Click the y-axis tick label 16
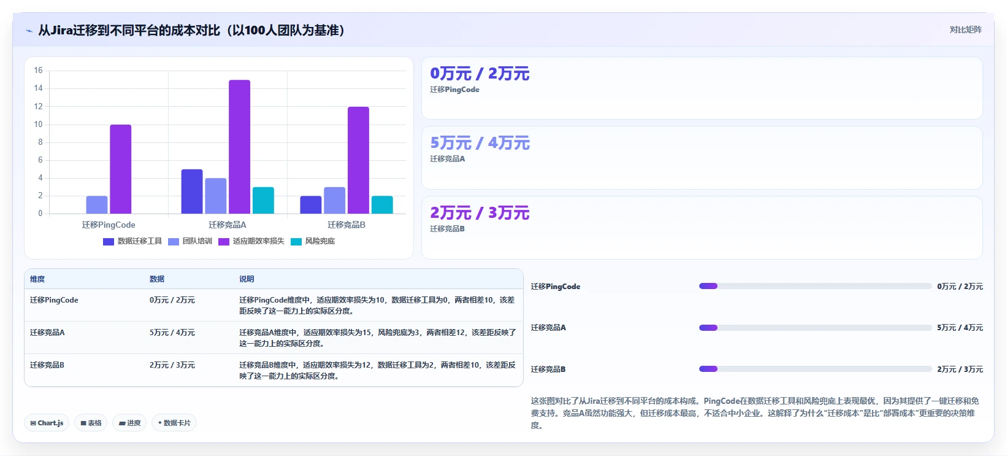This screenshot has width=1007, height=456. coord(38,71)
